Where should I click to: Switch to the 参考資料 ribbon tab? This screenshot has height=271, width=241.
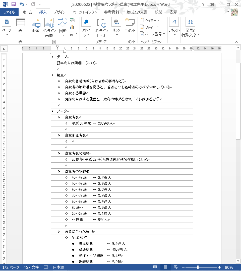(112, 12)
